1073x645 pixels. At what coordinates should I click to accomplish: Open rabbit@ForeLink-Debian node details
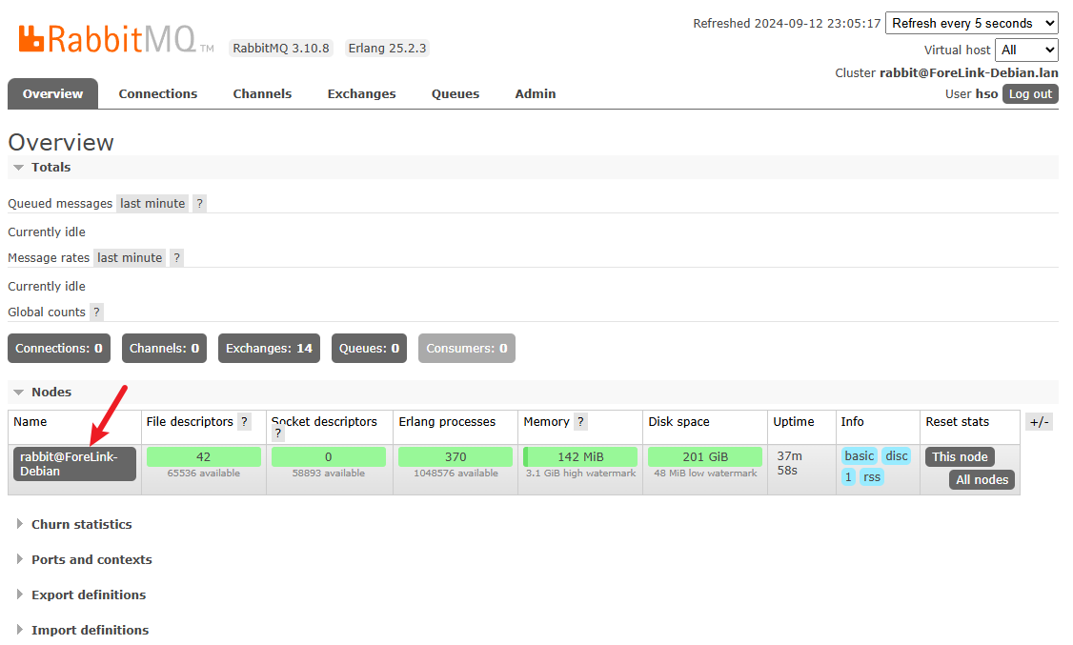[x=74, y=464]
